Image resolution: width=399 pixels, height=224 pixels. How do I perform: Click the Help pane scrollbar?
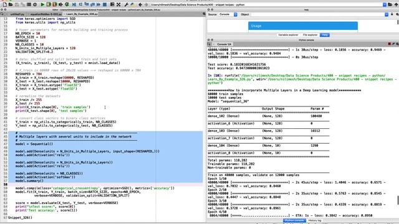398,22
